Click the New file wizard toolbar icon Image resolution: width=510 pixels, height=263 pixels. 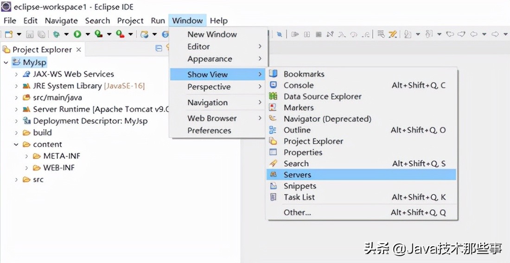[x=8, y=34]
